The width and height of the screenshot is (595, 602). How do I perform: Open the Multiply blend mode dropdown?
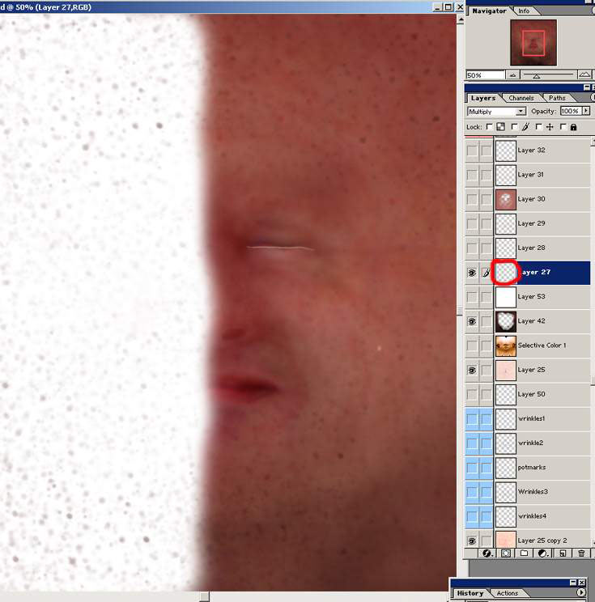click(x=521, y=111)
